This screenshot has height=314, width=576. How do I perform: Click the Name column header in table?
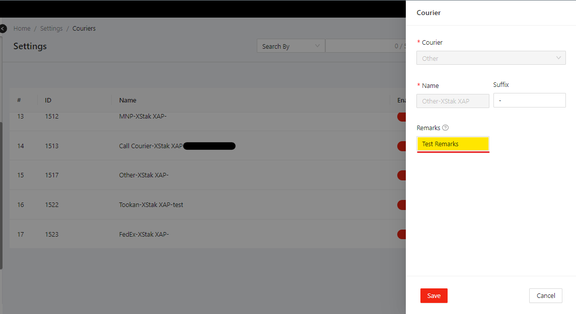point(128,100)
